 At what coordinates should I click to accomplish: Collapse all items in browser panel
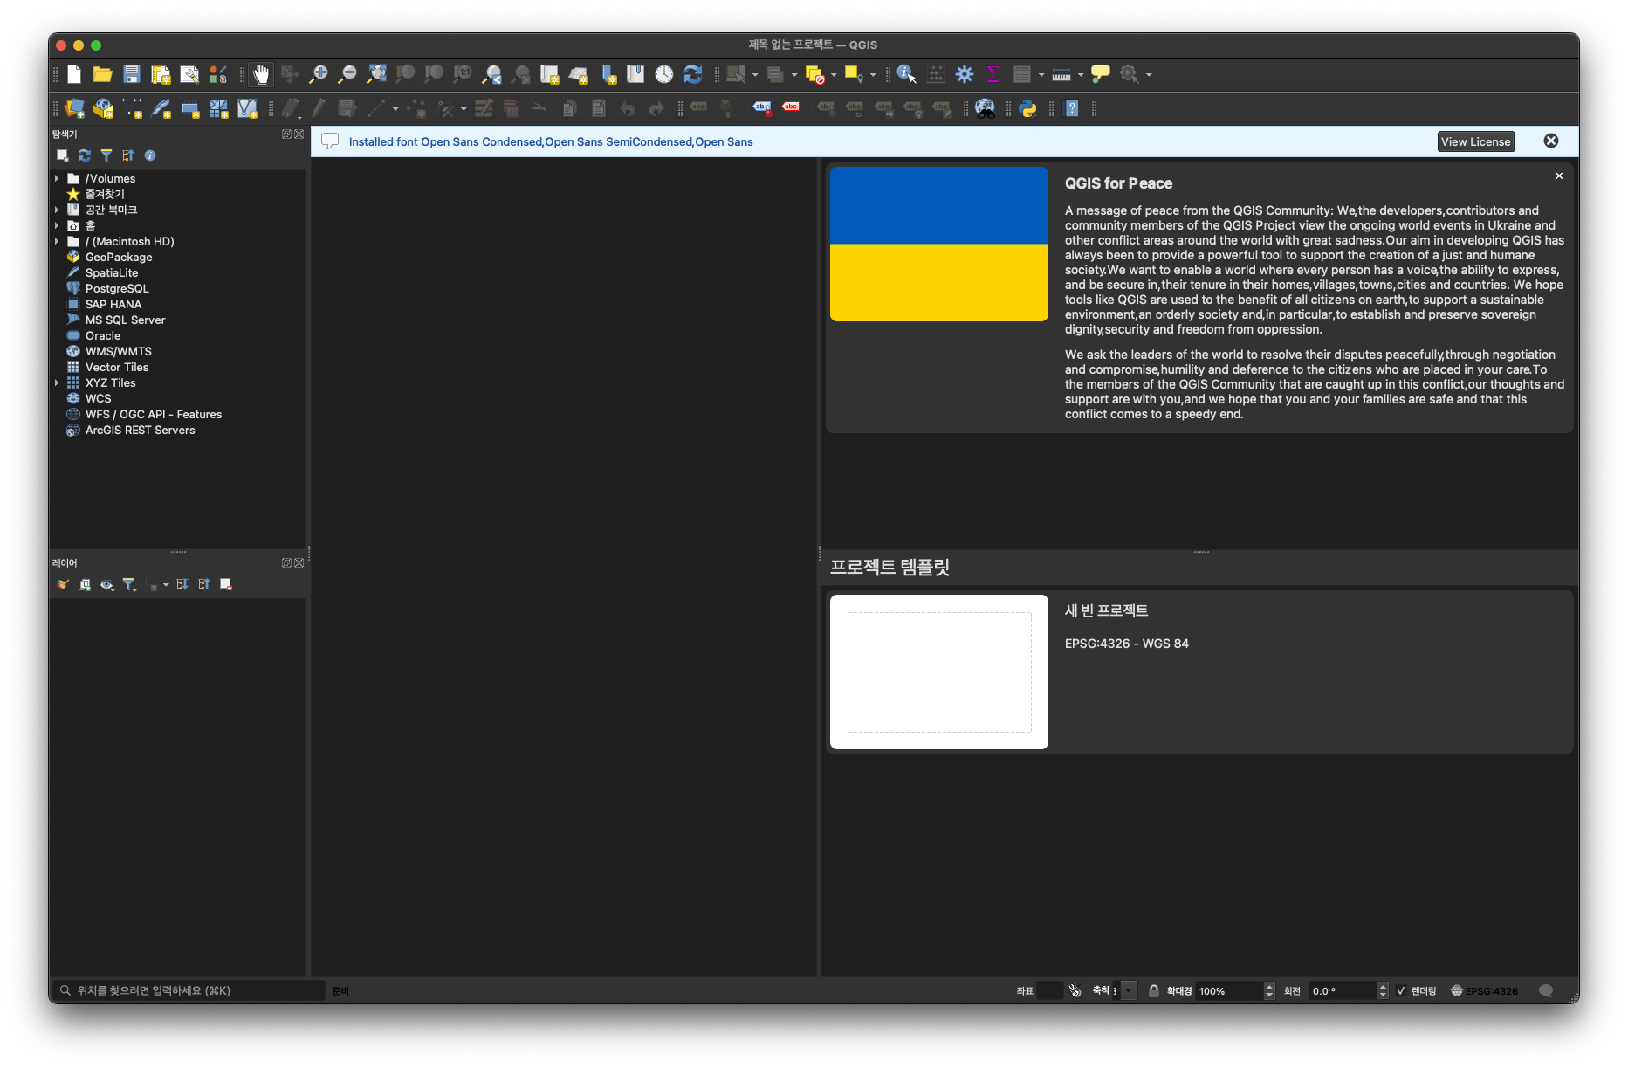coord(128,155)
